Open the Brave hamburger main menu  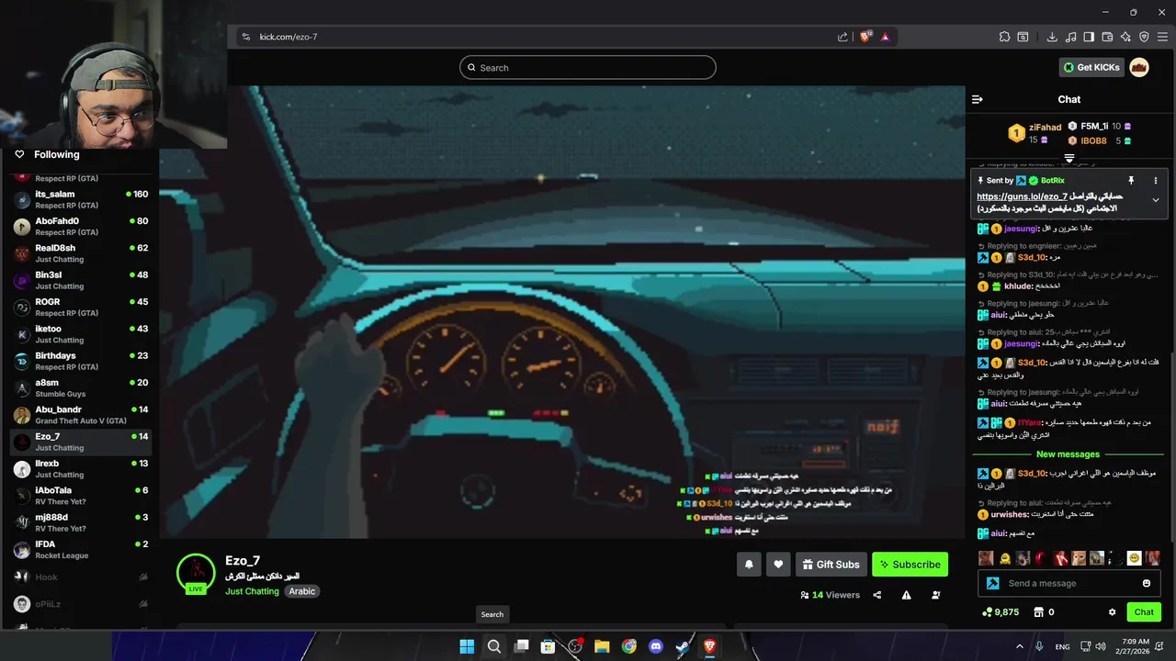click(x=1162, y=37)
